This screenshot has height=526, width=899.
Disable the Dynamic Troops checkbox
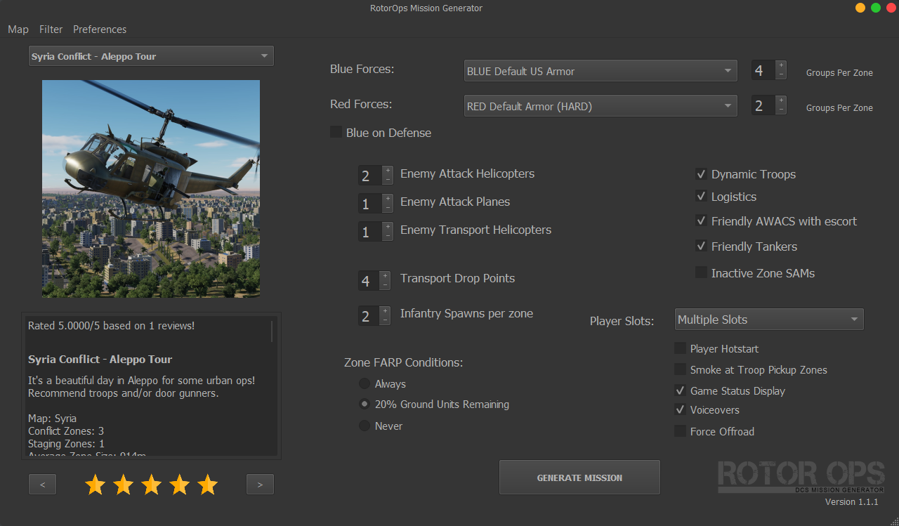click(702, 173)
